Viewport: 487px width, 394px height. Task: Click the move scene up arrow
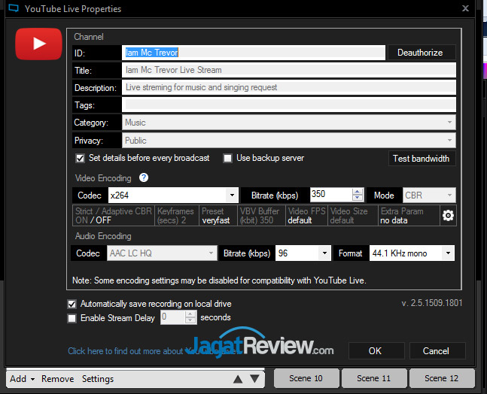click(238, 379)
